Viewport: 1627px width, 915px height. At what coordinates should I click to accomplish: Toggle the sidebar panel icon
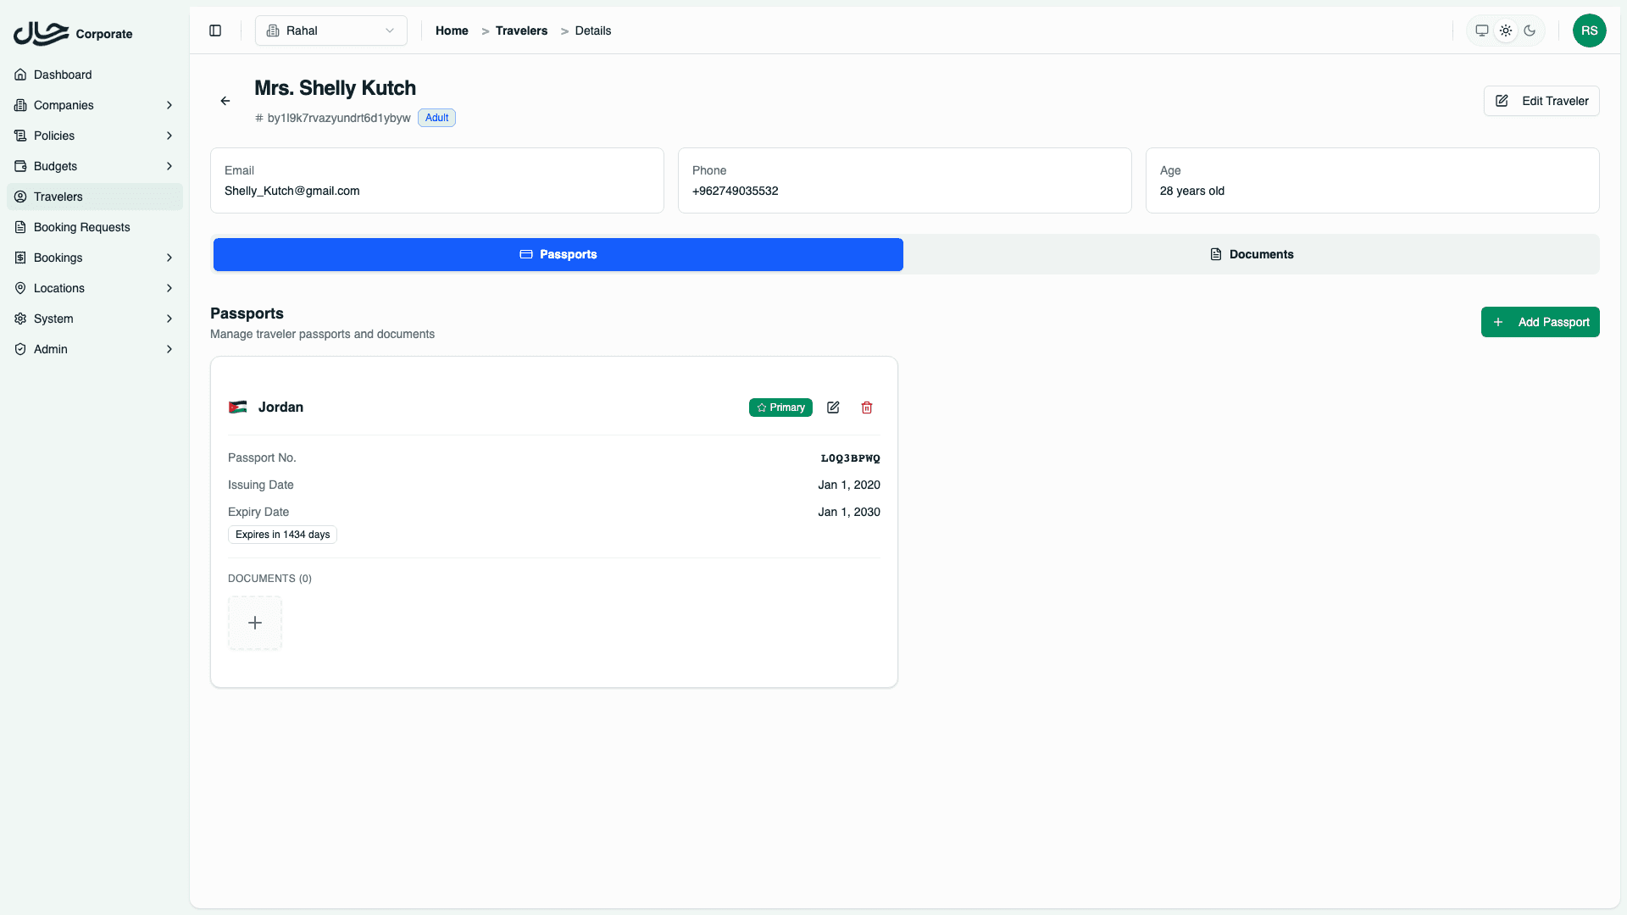[x=215, y=30]
